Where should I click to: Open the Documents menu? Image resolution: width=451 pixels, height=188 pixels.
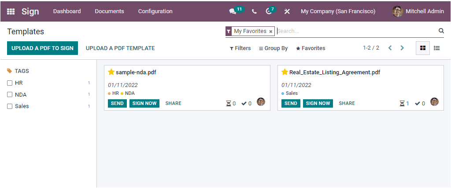(109, 11)
